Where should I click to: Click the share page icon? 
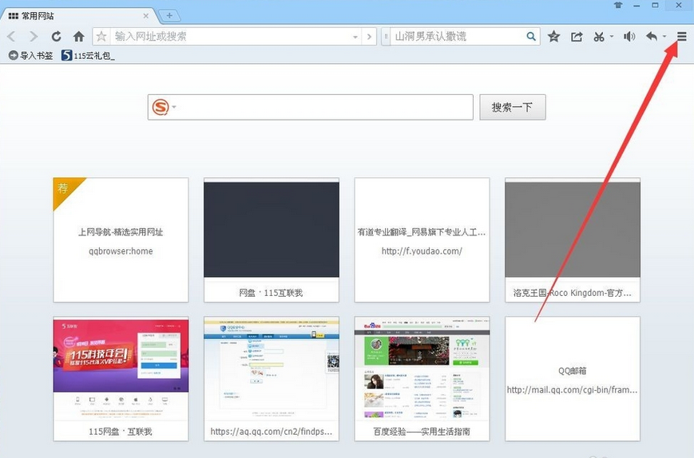(577, 37)
